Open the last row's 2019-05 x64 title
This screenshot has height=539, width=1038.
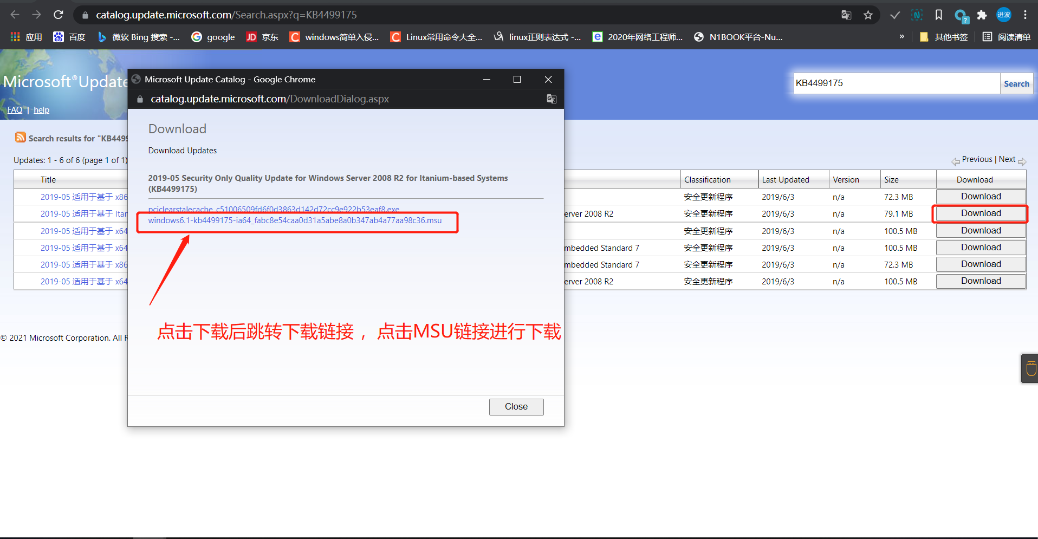[x=84, y=281]
